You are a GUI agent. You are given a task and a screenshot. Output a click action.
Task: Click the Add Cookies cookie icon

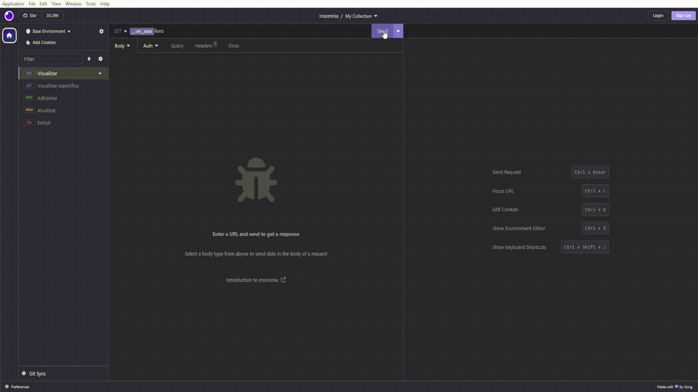(x=28, y=42)
